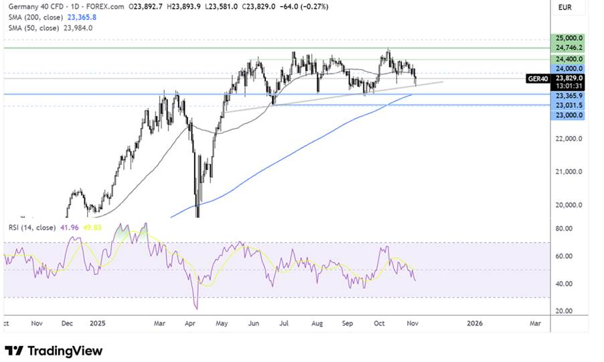This screenshot has height=362, width=604.
Task: Click the 2025 label on time axis
Action: pos(98,323)
